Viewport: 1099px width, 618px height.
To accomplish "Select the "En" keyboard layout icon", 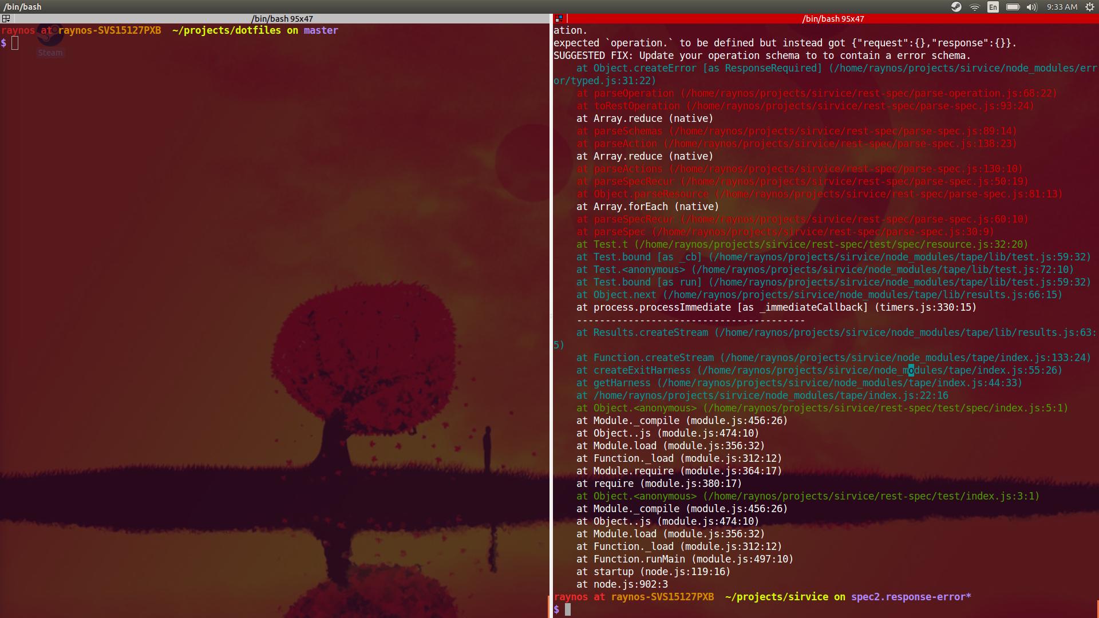I will tap(993, 7).
